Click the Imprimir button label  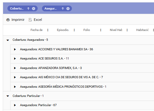pyautogui.click(x=18, y=20)
